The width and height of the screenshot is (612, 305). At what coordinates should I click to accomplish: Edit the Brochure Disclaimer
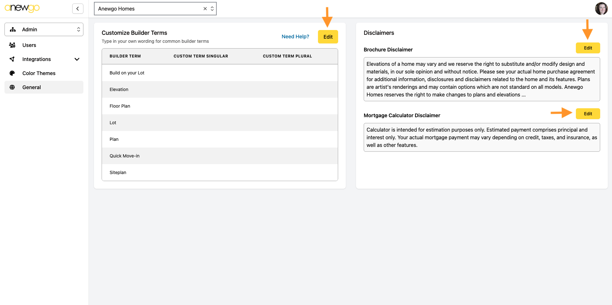point(588,48)
